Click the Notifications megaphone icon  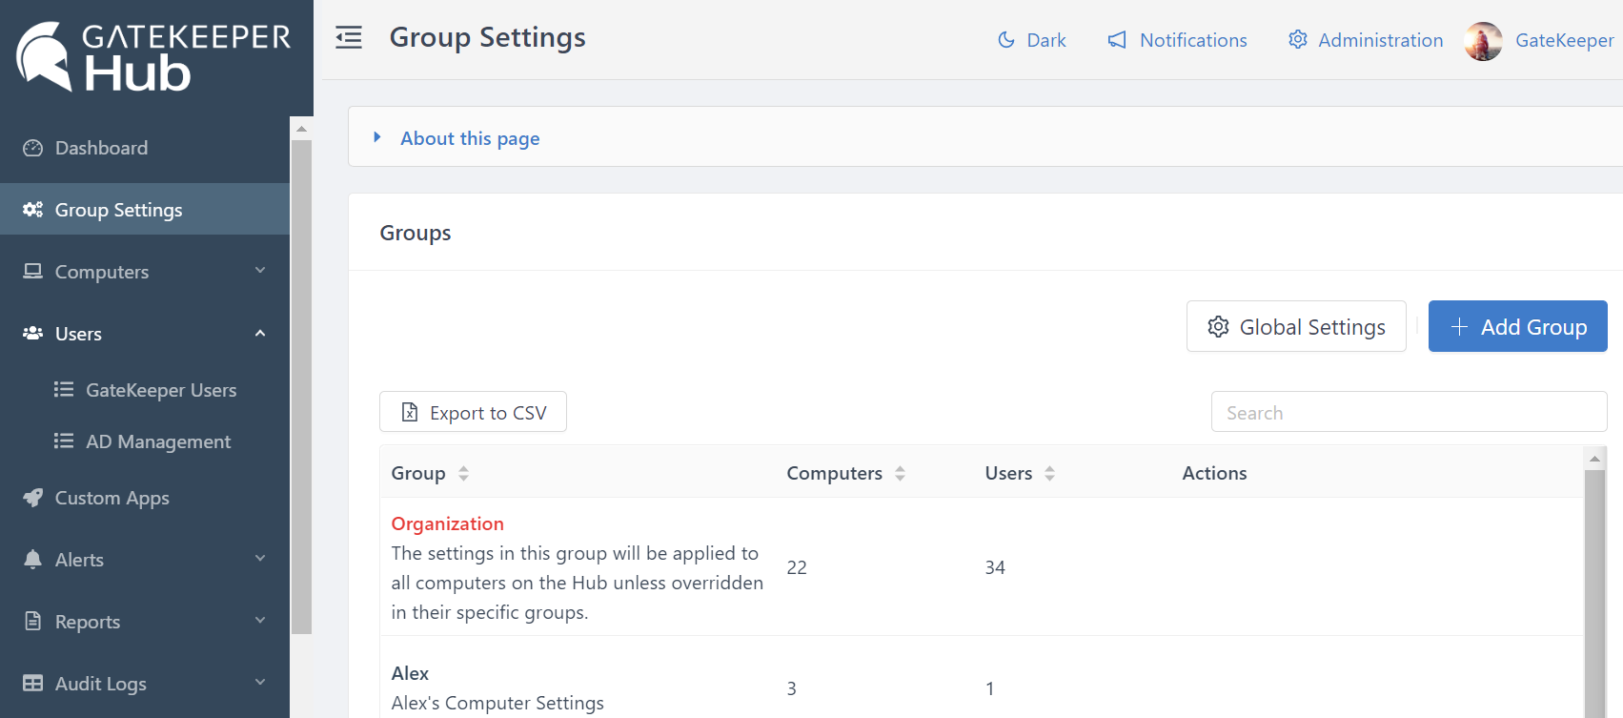(x=1117, y=40)
